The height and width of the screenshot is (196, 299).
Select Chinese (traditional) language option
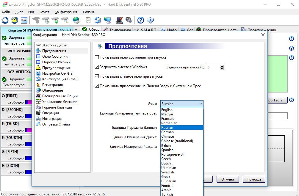pyautogui.click(x=182, y=141)
